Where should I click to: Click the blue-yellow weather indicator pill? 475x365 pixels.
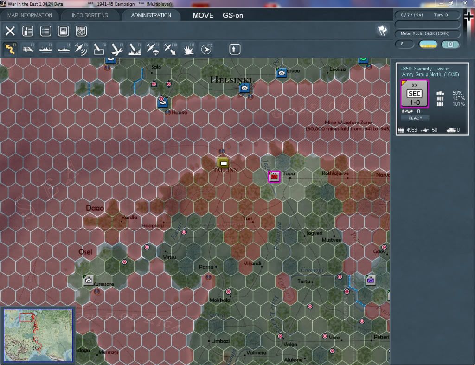pos(428,44)
